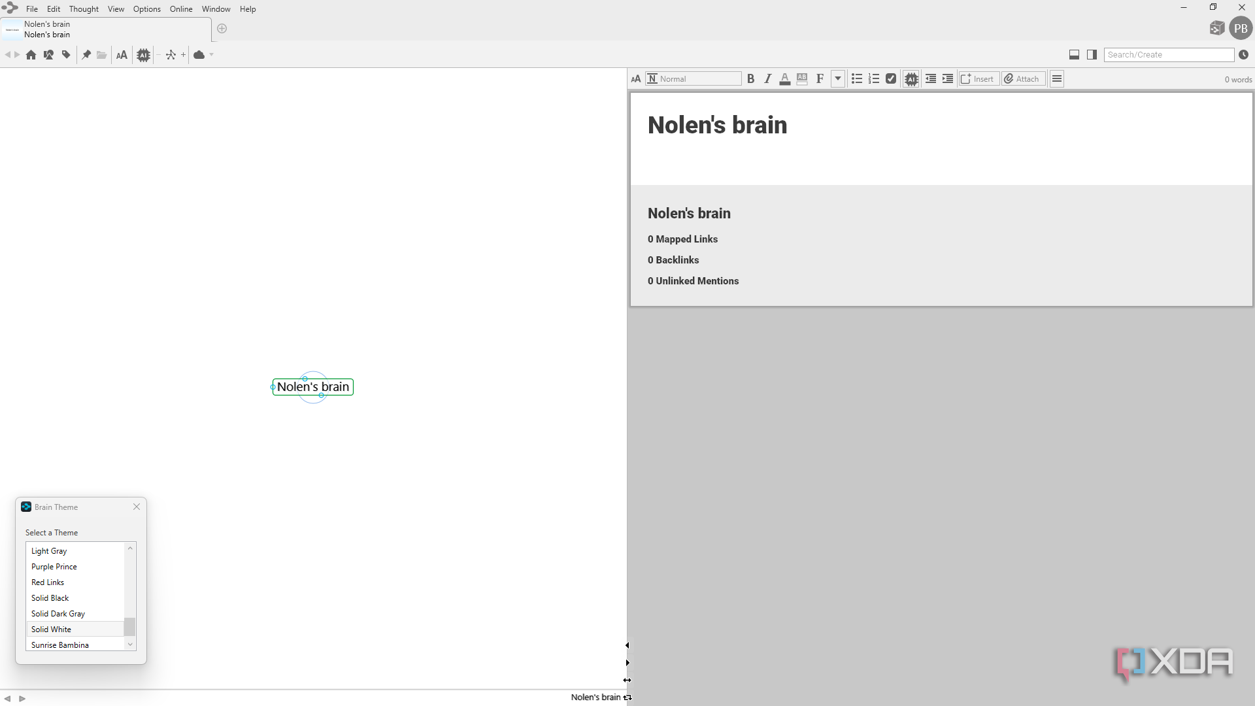Image resolution: width=1255 pixels, height=706 pixels.
Task: Toggle the checkbox list button
Action: click(891, 79)
